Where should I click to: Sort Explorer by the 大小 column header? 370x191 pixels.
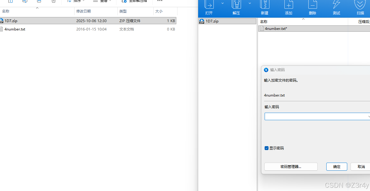pos(159,11)
